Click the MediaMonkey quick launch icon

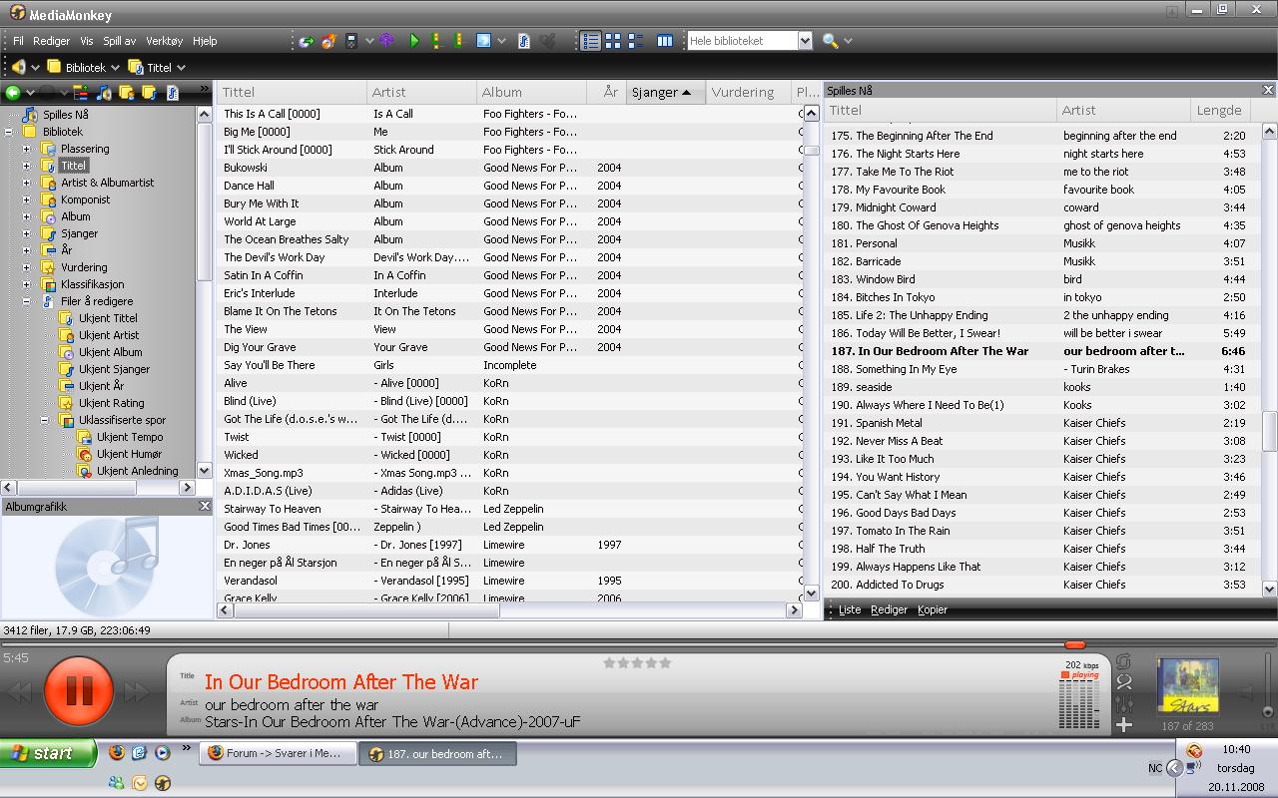[163, 783]
